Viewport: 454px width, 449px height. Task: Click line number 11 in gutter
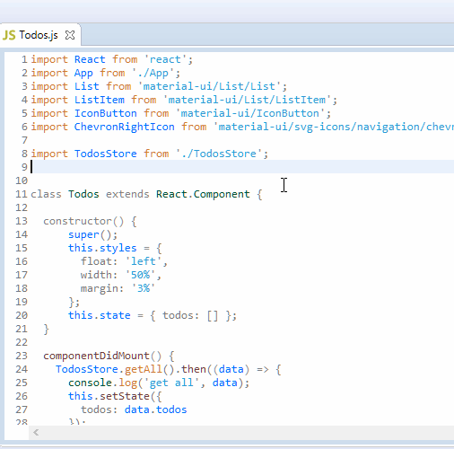click(x=22, y=194)
